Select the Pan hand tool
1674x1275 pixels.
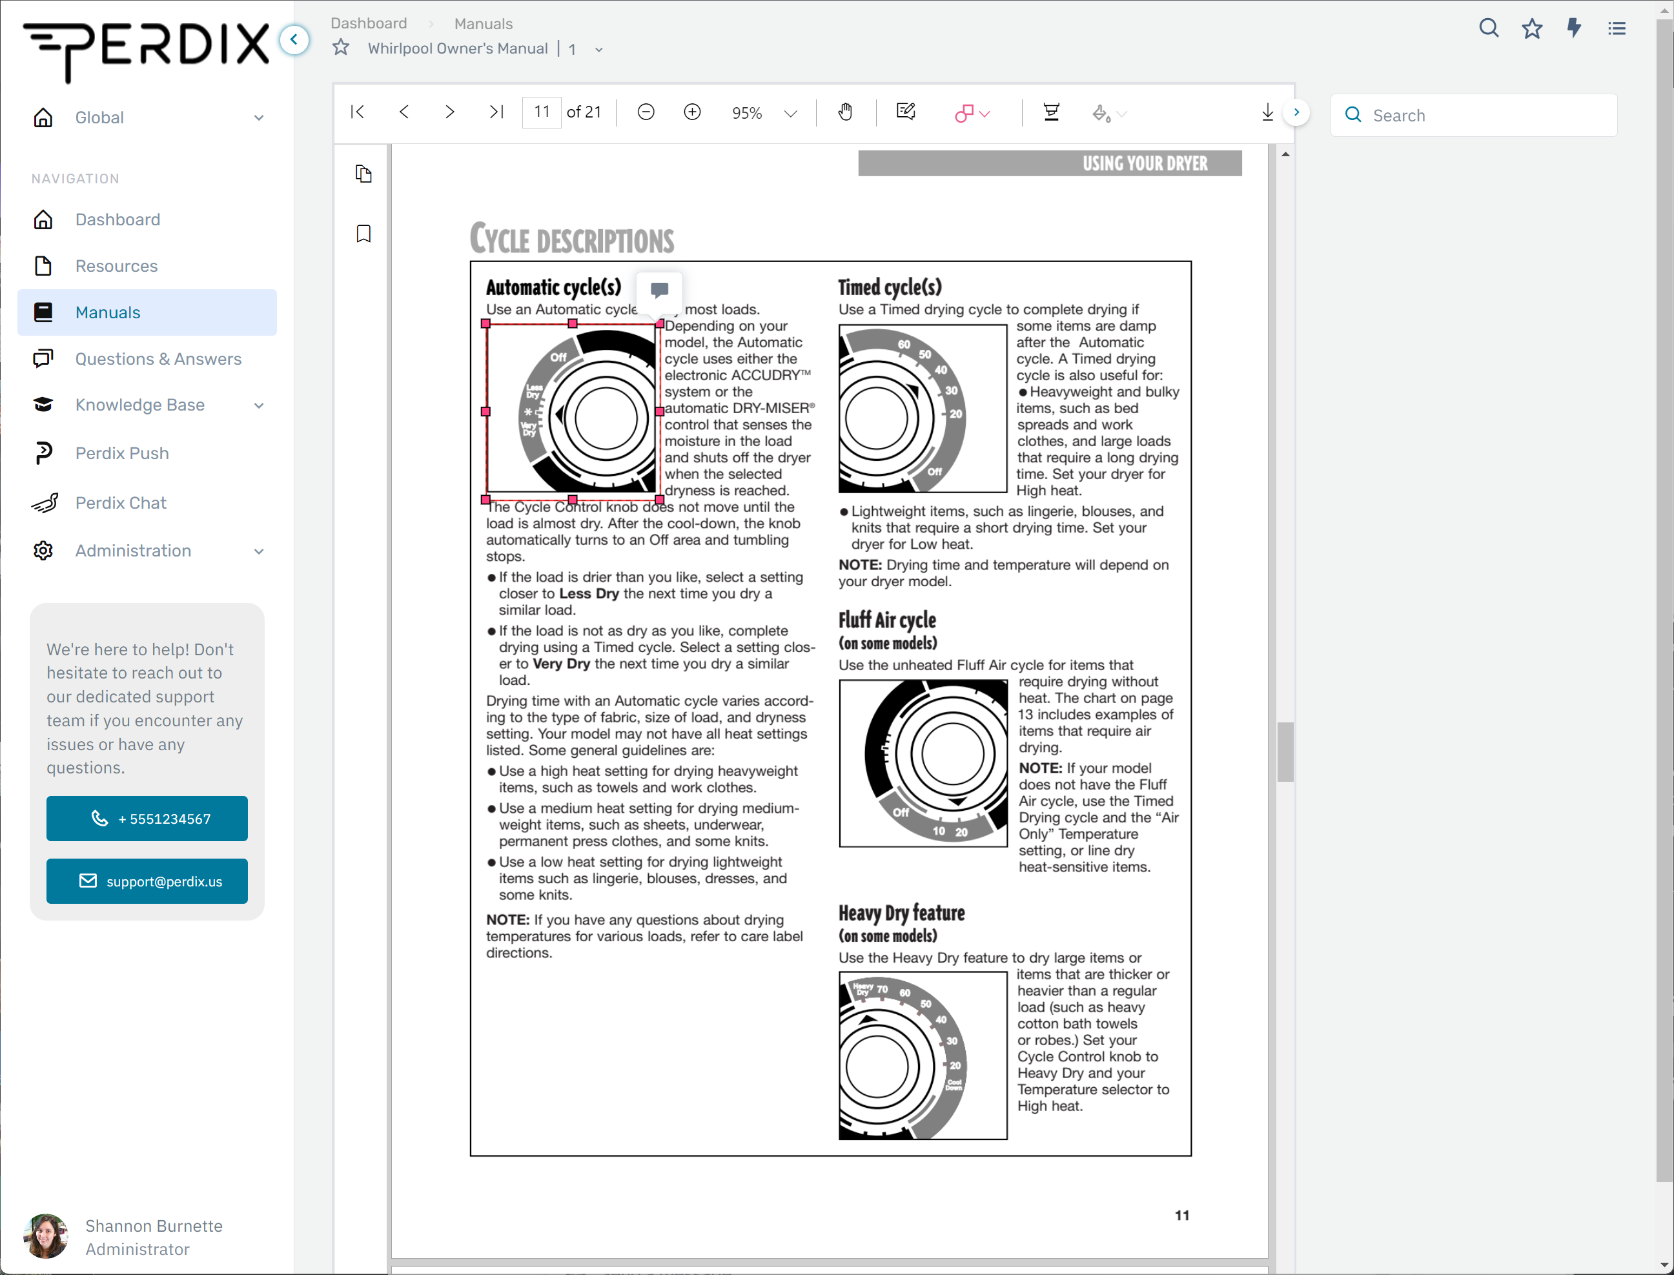[845, 112]
